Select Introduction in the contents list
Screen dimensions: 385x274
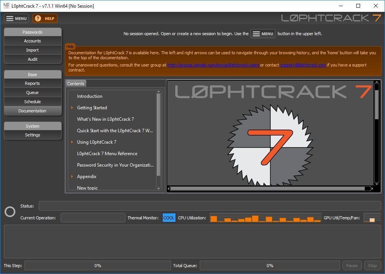pyautogui.click(x=90, y=96)
